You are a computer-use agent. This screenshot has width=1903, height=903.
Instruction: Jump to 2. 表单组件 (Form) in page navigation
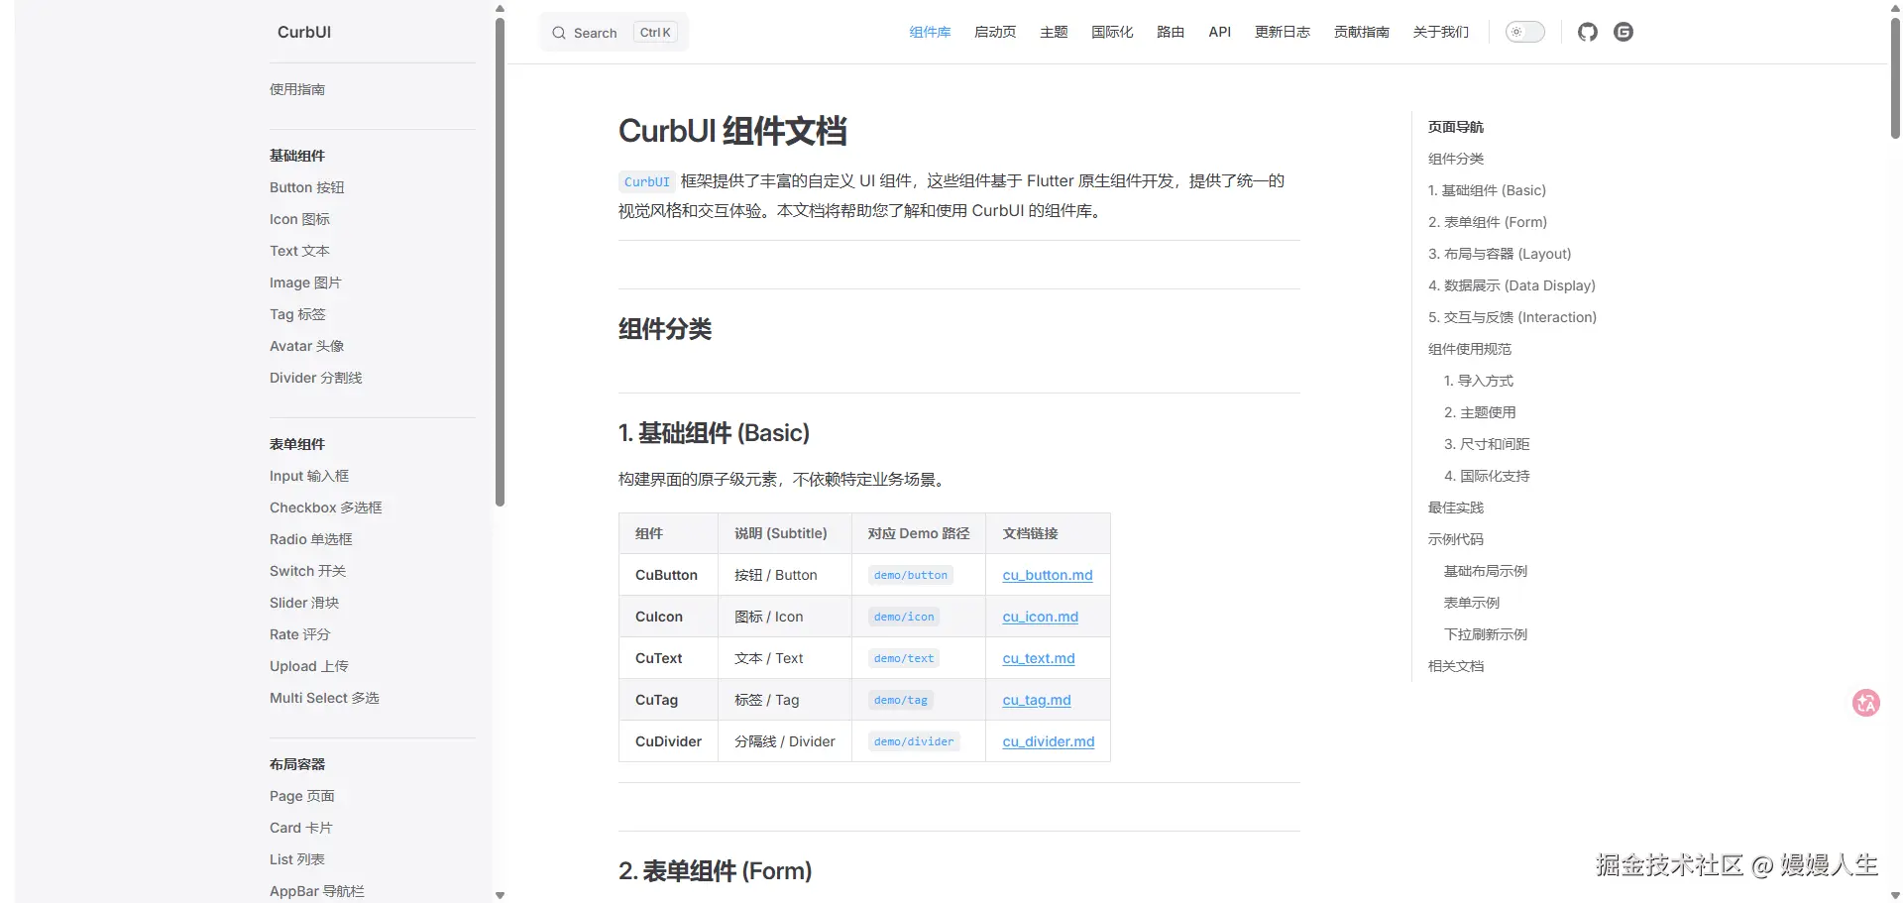tap(1488, 222)
